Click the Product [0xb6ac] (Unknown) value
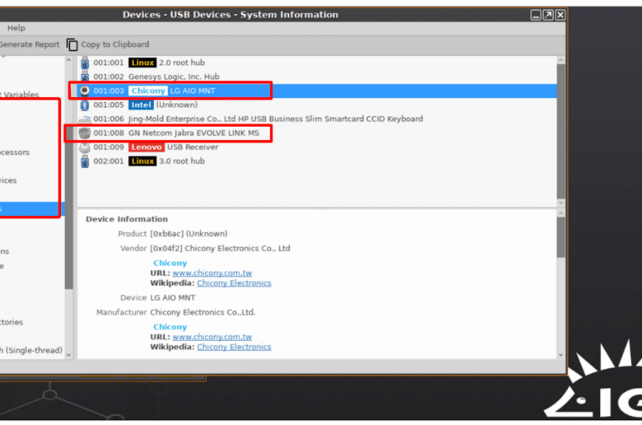This screenshot has height=425, width=642. coord(188,234)
